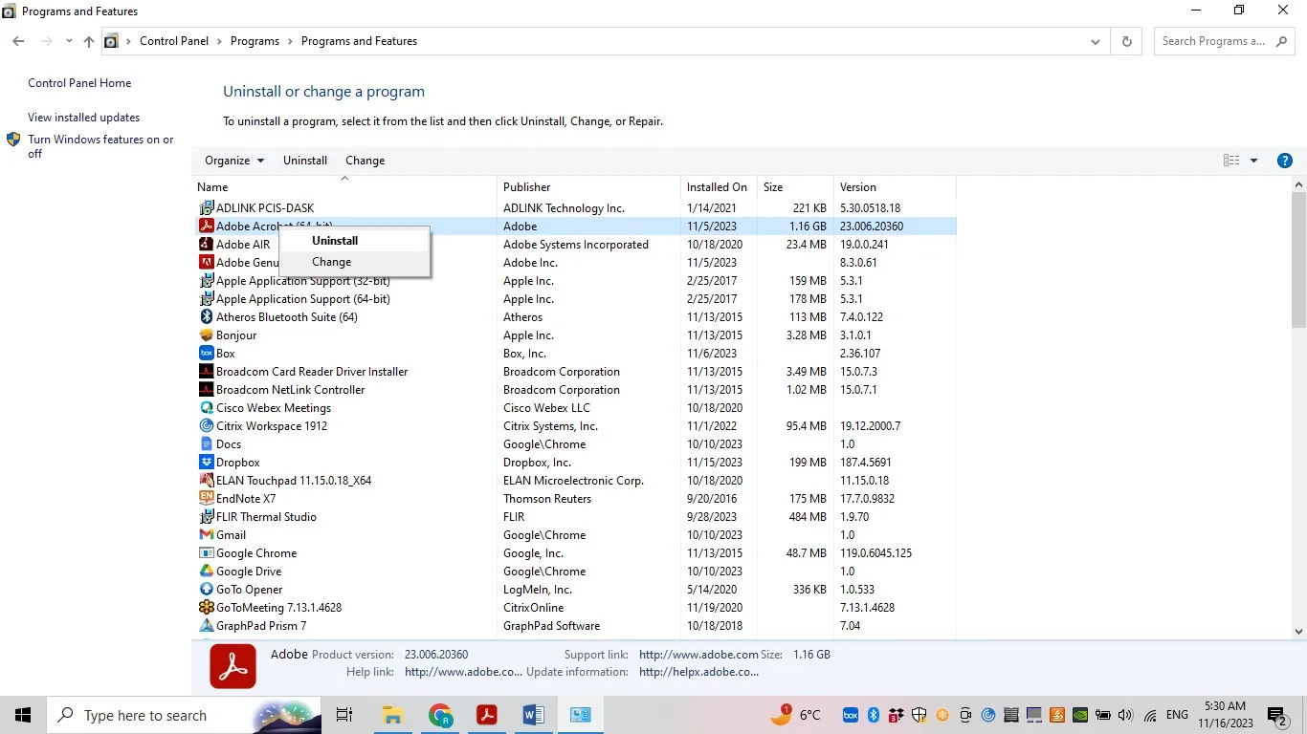Select the Cisco Webex Meetings icon
This screenshot has width=1307, height=734.
pyautogui.click(x=206, y=408)
